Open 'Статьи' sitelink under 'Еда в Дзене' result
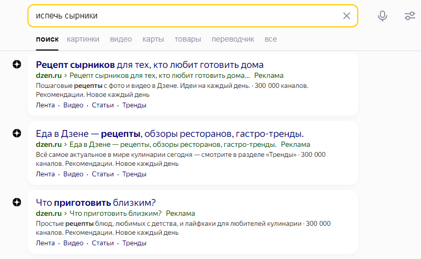Screen dimensions: 421x259 click(103, 174)
